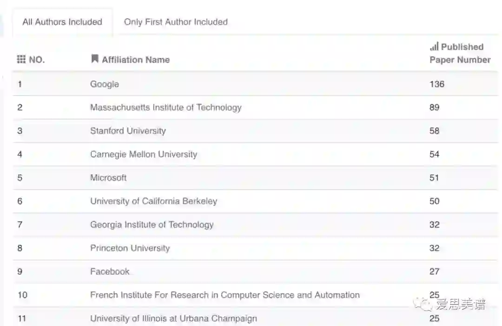
Task: Select French Institute For Research entry
Action: [225, 295]
